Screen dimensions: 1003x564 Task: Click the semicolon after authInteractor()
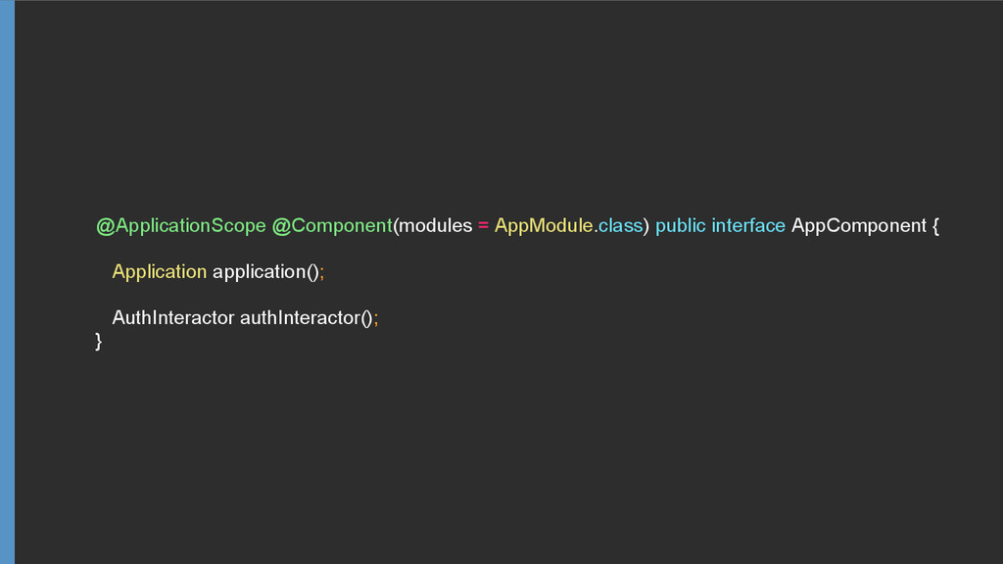375,319
